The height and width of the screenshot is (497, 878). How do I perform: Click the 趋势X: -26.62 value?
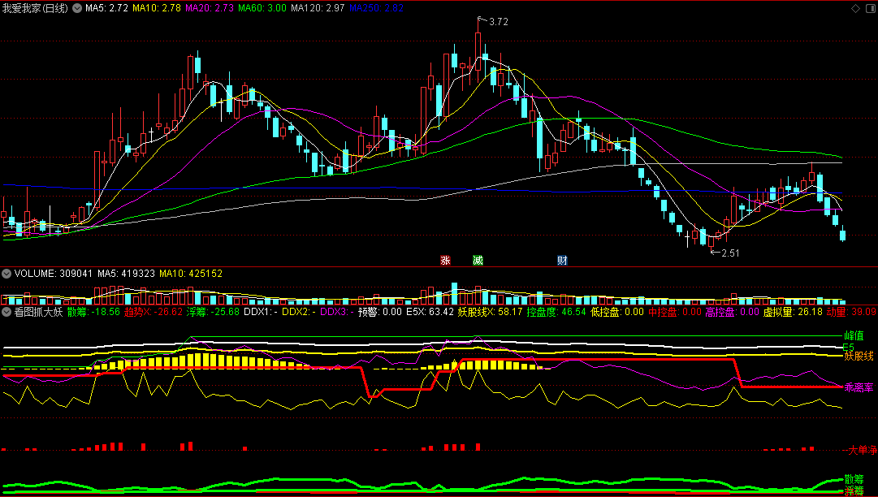[x=154, y=312]
